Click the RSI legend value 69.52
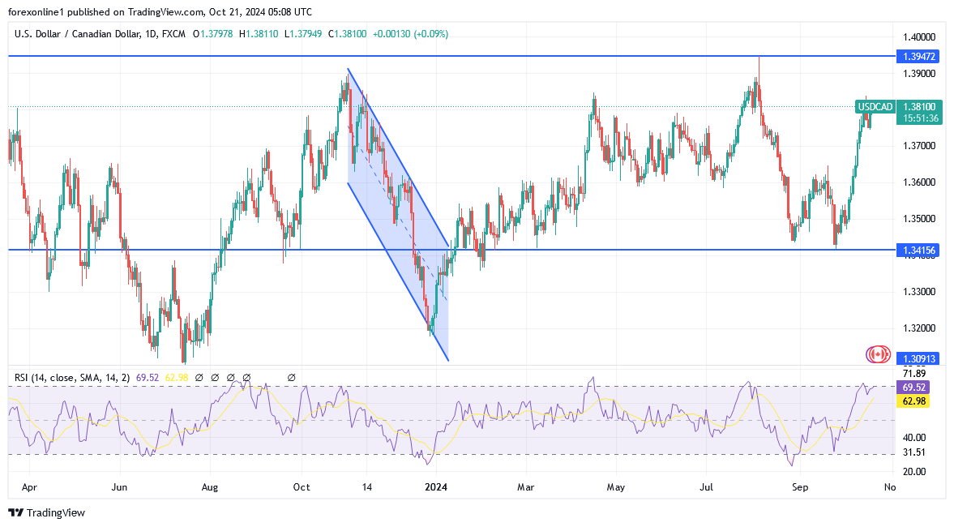The image size is (954, 527). coord(148,378)
